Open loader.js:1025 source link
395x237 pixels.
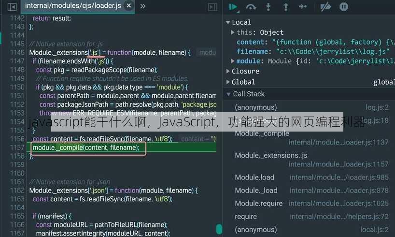click(x=339, y=204)
